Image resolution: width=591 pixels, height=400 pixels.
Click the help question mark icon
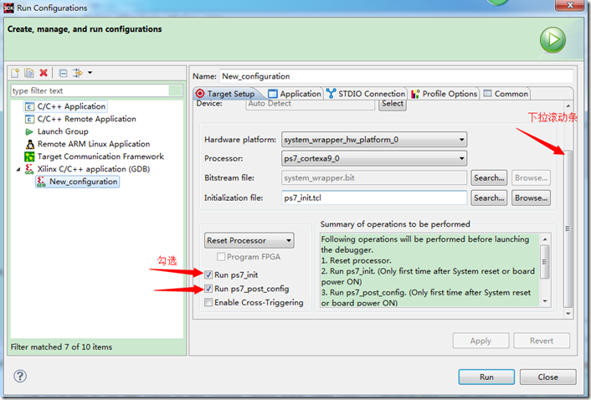coord(20,377)
